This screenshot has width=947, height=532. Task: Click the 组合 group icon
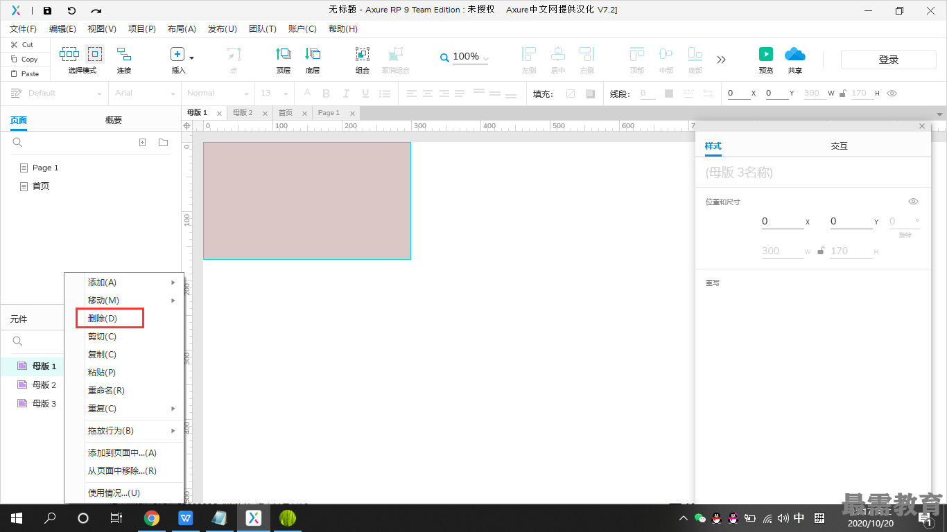tap(363, 54)
